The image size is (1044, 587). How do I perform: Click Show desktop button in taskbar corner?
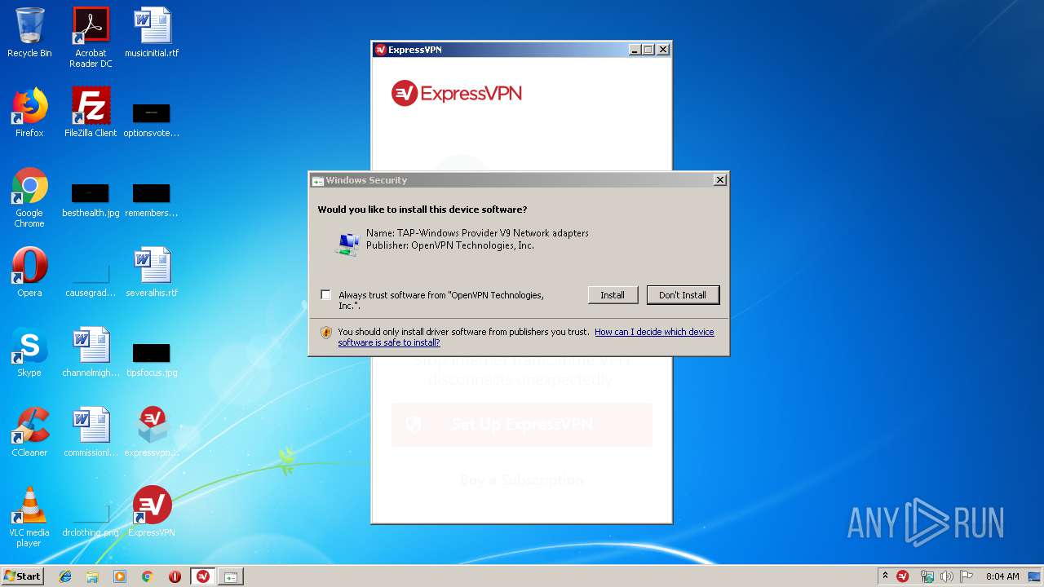tap(1035, 576)
